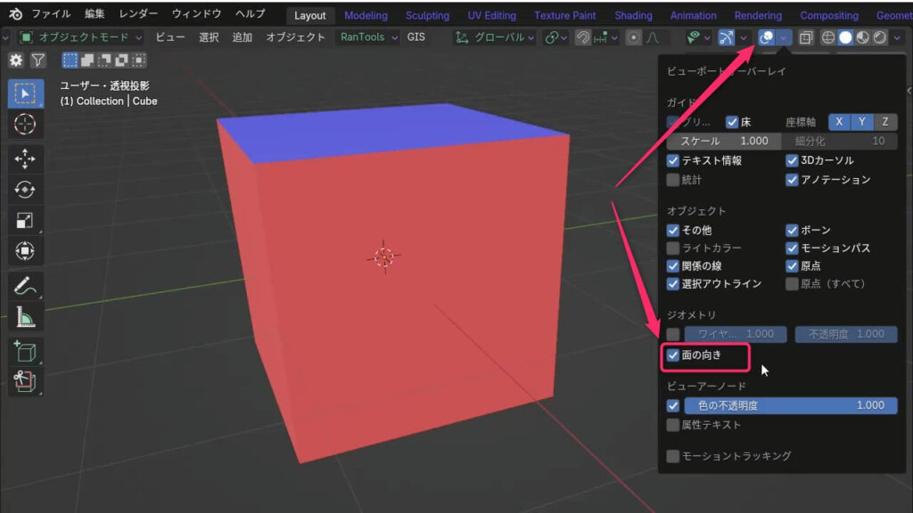Enable the モーショントラッキング checkbox
This screenshot has height=513, width=913.
(x=673, y=456)
